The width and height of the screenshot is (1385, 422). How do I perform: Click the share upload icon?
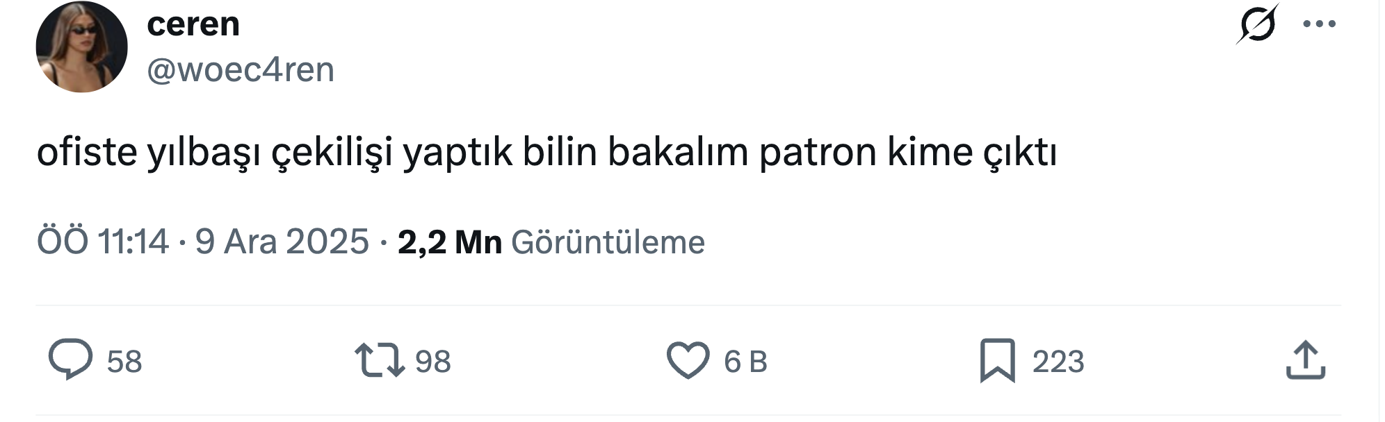pos(1305,360)
